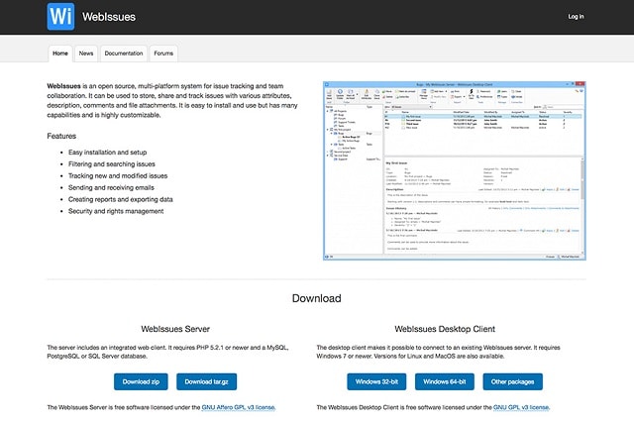The image size is (634, 422).
Task: Click 'Tracking new and modified issues' item
Action: point(118,176)
